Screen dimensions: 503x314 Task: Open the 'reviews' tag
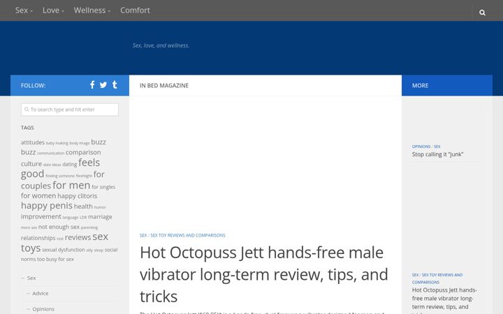click(x=78, y=237)
